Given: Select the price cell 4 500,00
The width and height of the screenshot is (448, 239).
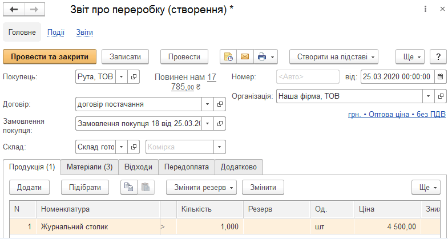Looking at the screenshot, I should pos(387,227).
